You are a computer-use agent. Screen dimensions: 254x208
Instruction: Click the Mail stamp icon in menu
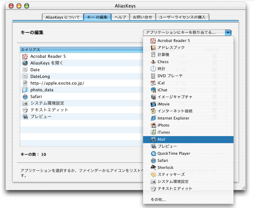(x=153, y=139)
